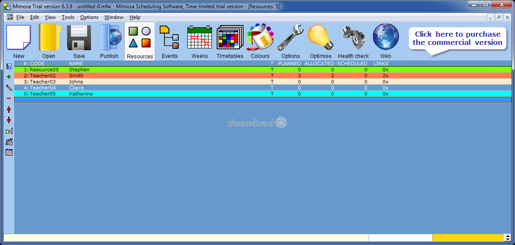Switch to the Events view icon

tap(170, 38)
